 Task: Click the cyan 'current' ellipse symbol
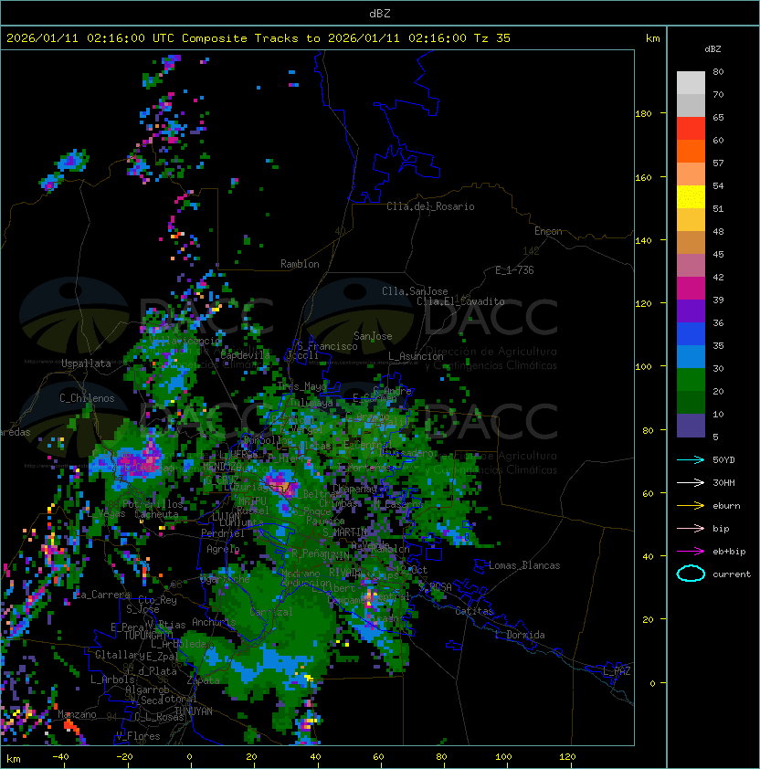(691, 574)
